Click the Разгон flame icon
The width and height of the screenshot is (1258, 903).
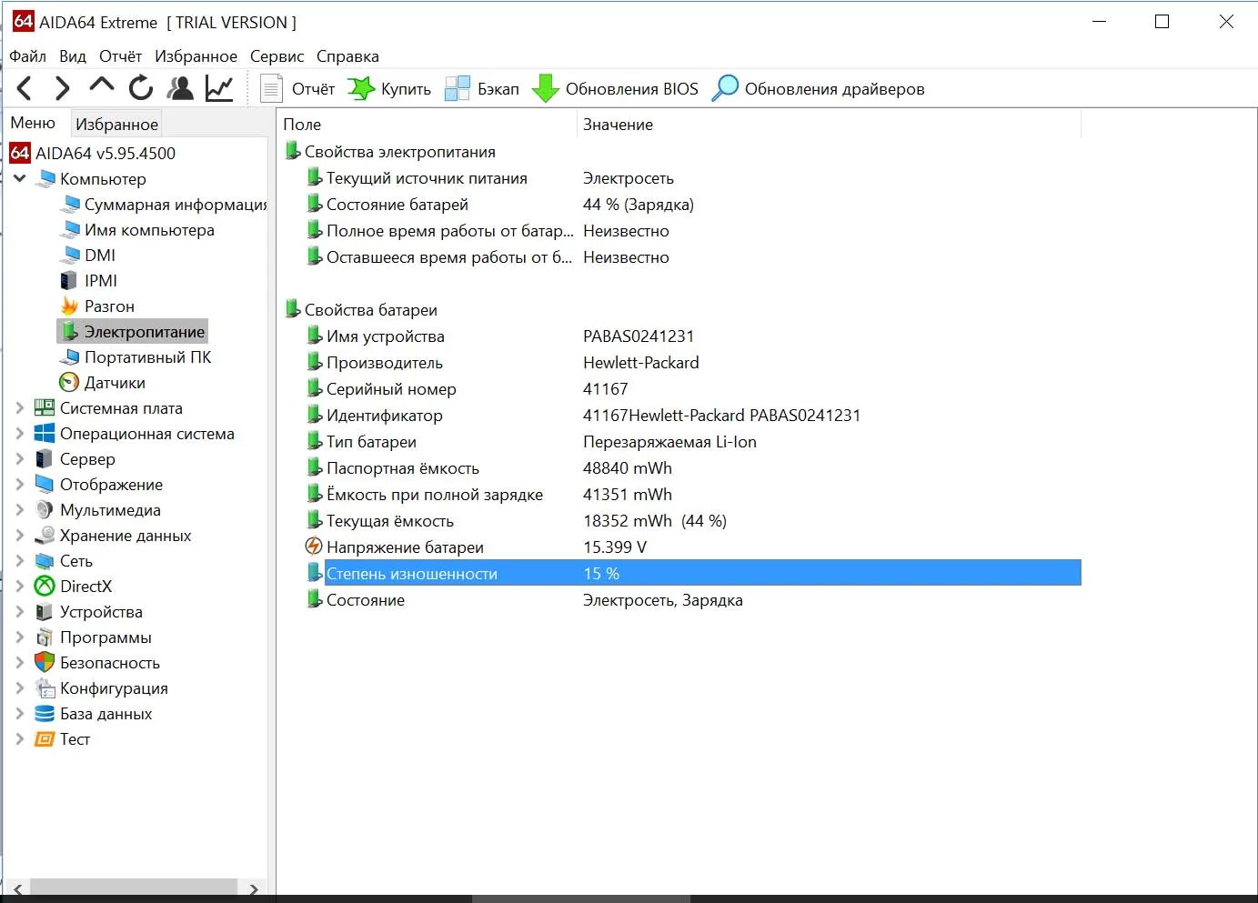tap(69, 306)
